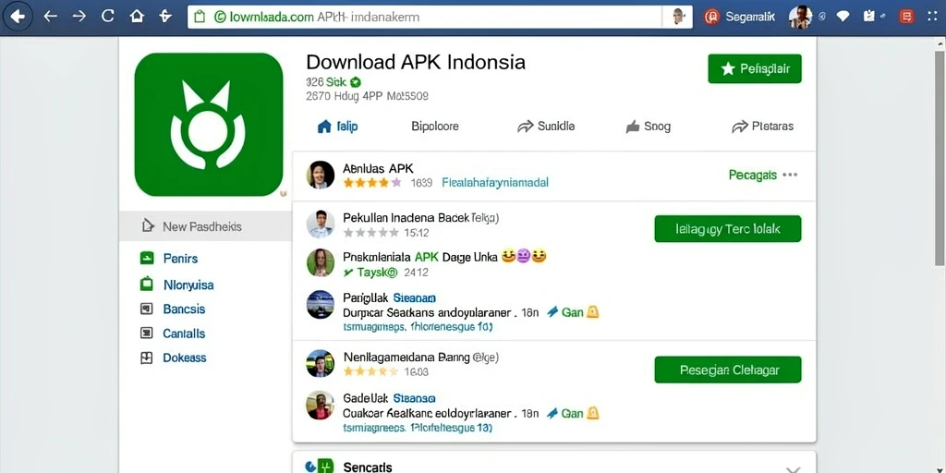
Task: Click the address bar URL field
Action: 425,17
